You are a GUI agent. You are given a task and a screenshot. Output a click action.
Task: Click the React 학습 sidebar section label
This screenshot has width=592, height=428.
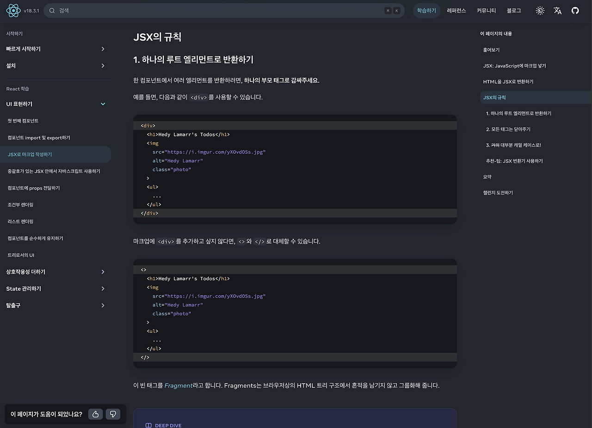pyautogui.click(x=18, y=89)
